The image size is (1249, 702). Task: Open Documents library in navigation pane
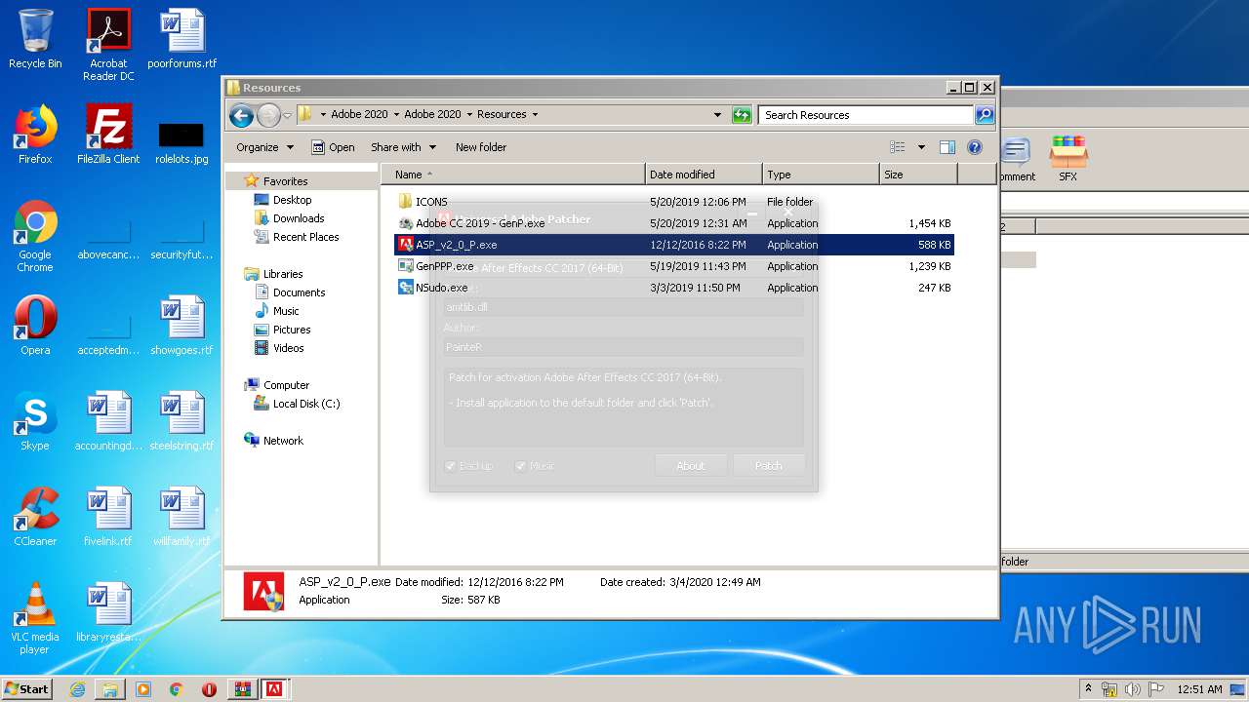pyautogui.click(x=299, y=292)
